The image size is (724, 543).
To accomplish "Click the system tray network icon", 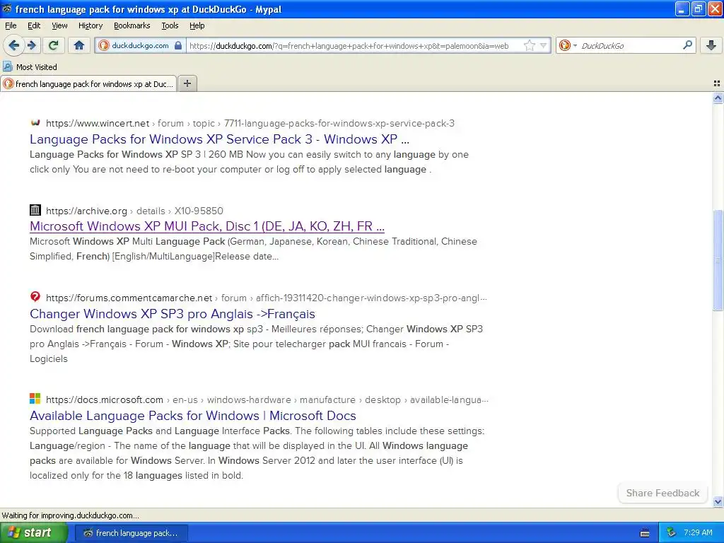I will tap(671, 533).
